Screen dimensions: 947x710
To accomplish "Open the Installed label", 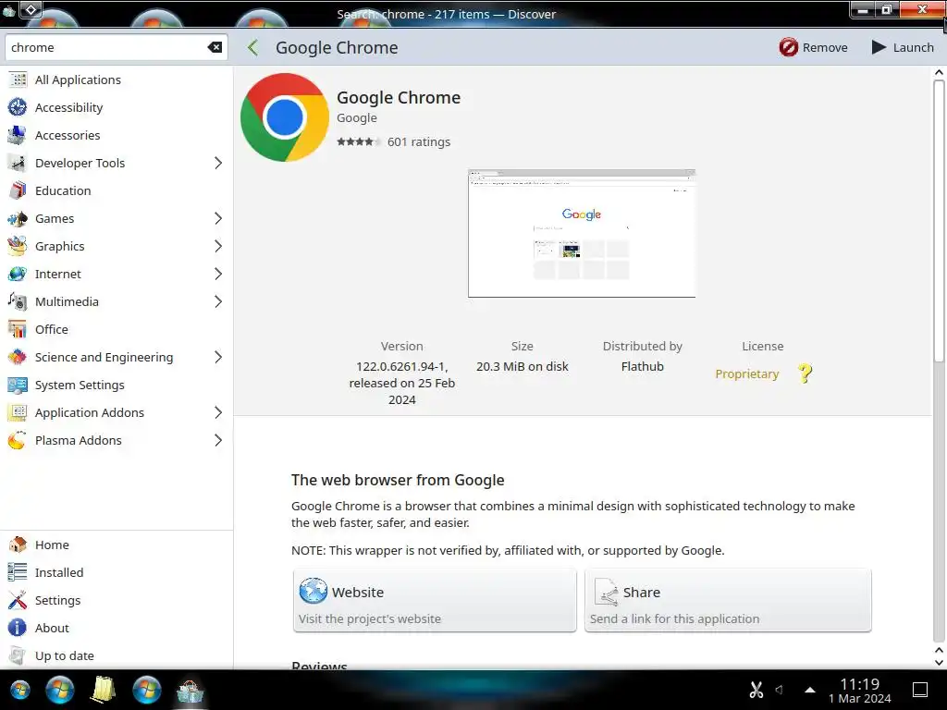I will [x=59, y=572].
